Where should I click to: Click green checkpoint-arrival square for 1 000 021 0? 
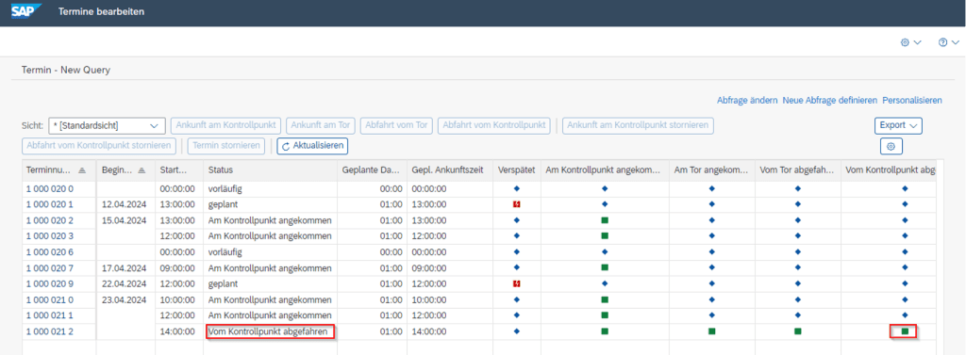pos(605,299)
